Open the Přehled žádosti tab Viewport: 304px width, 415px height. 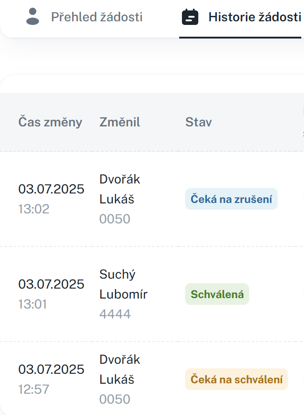coord(96,18)
